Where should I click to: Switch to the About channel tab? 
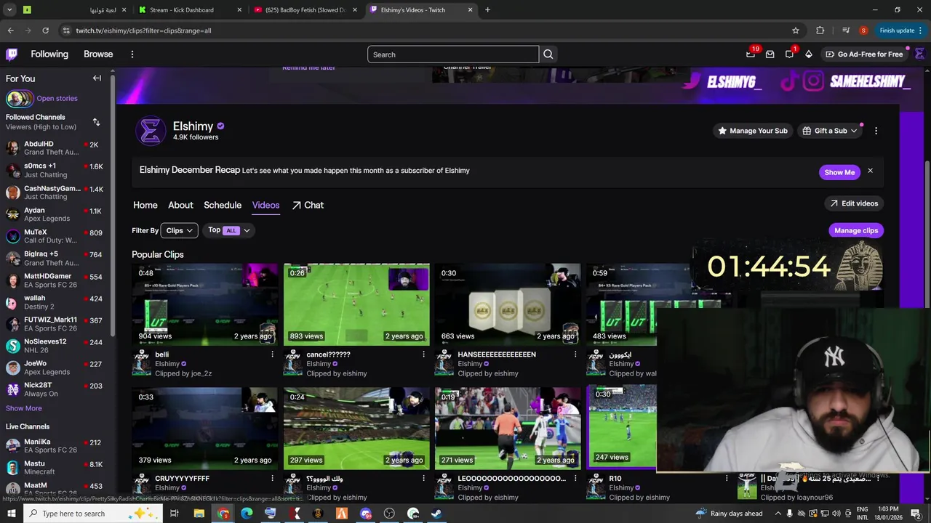click(180, 205)
